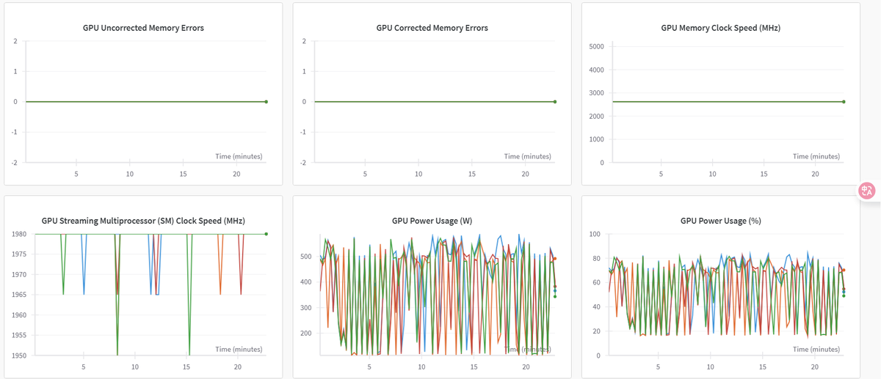Screen dimensions: 881x379
Task: Select the endpoint marker on the SM Clock Speed line
Action: click(x=266, y=234)
